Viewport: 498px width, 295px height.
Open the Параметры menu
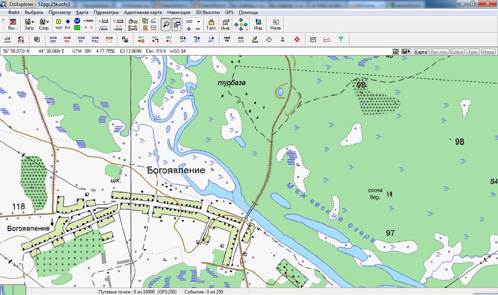coord(106,12)
